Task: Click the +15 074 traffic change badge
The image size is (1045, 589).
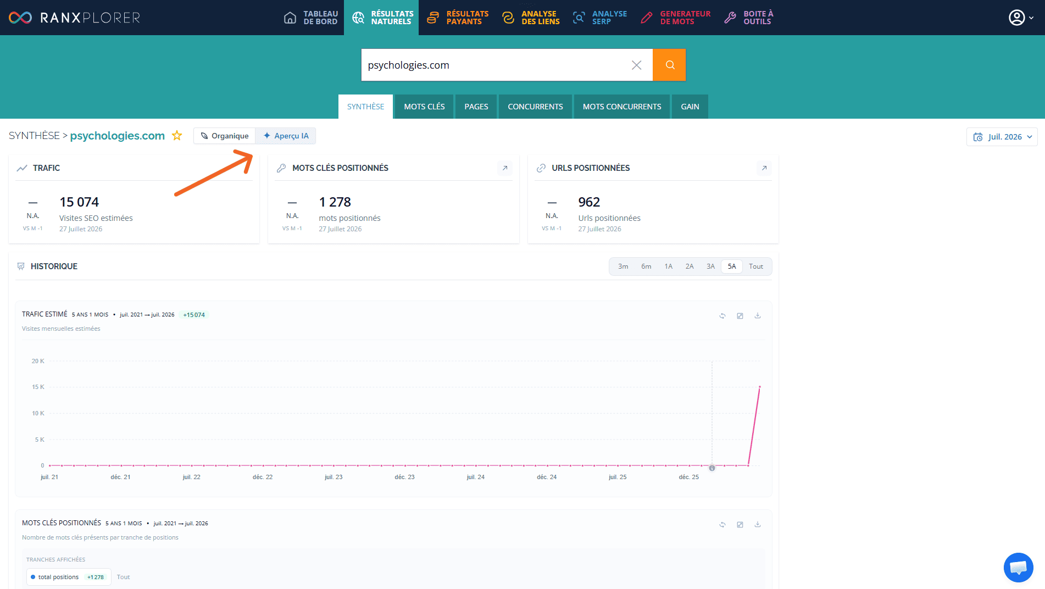Action: (x=194, y=315)
